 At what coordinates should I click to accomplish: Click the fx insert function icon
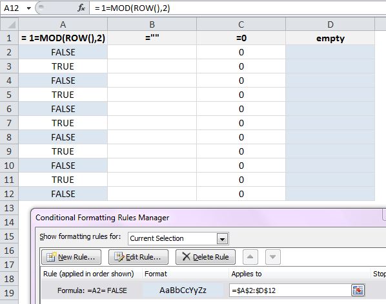81,8
